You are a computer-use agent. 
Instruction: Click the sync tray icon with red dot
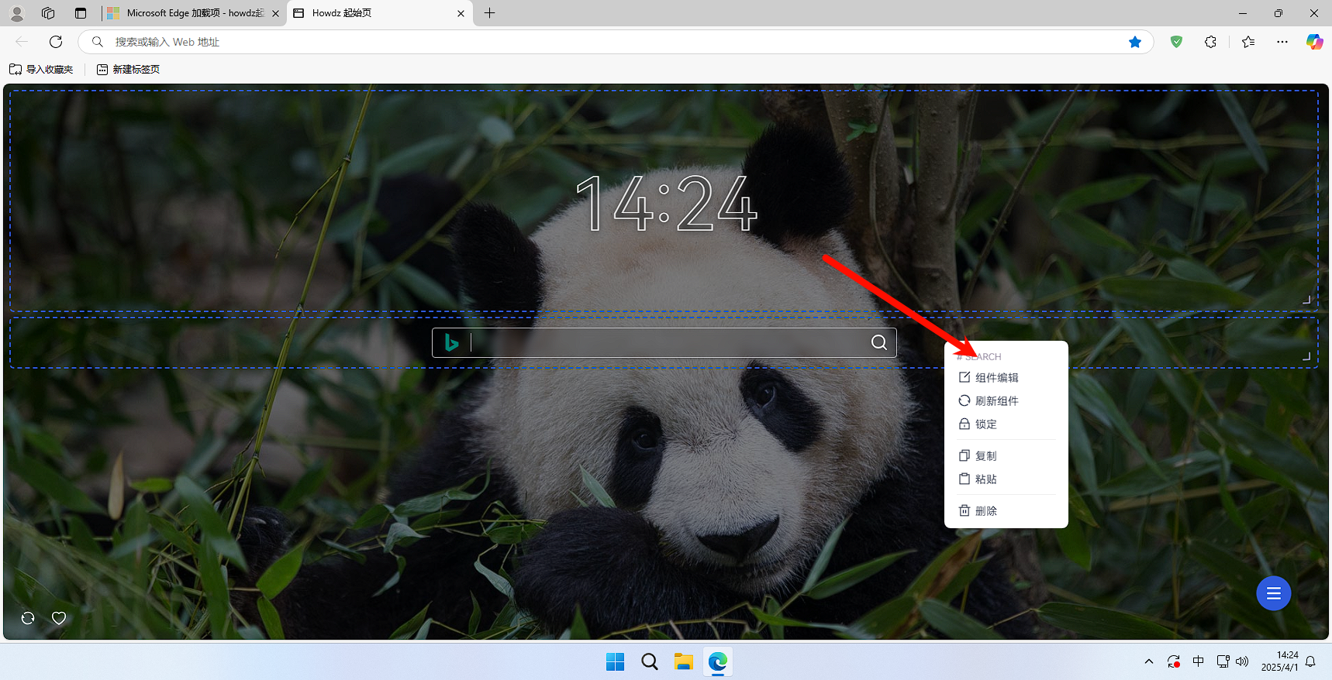pos(1173,661)
